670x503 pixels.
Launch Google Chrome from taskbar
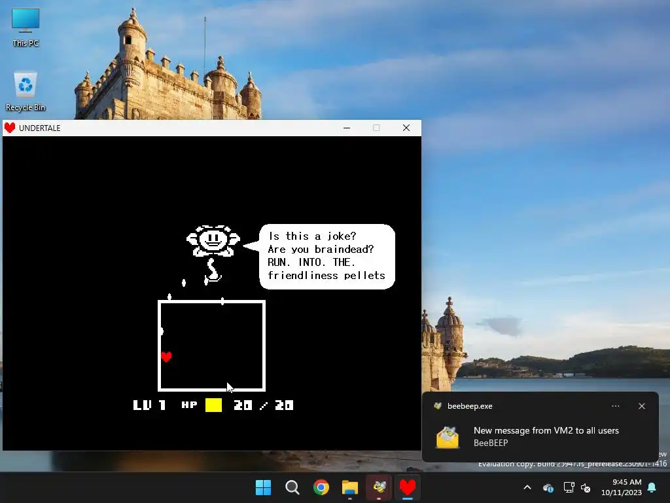tap(321, 487)
